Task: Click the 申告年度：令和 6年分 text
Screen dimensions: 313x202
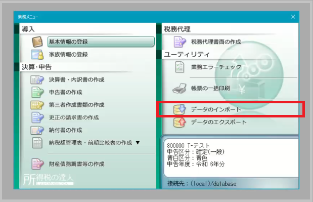Action: coord(196,164)
